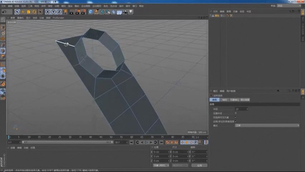Select the Live Selection arrow tool
The width and height of the screenshot is (305, 172).
17,12
